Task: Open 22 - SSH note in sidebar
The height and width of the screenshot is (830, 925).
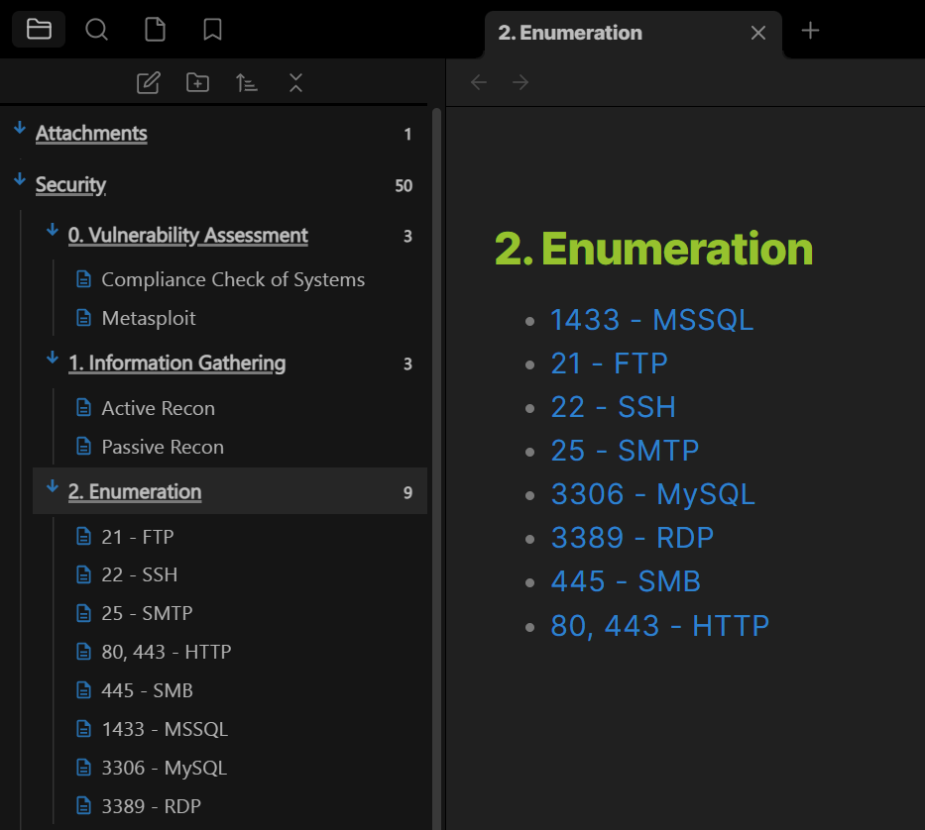Action: [x=139, y=574]
